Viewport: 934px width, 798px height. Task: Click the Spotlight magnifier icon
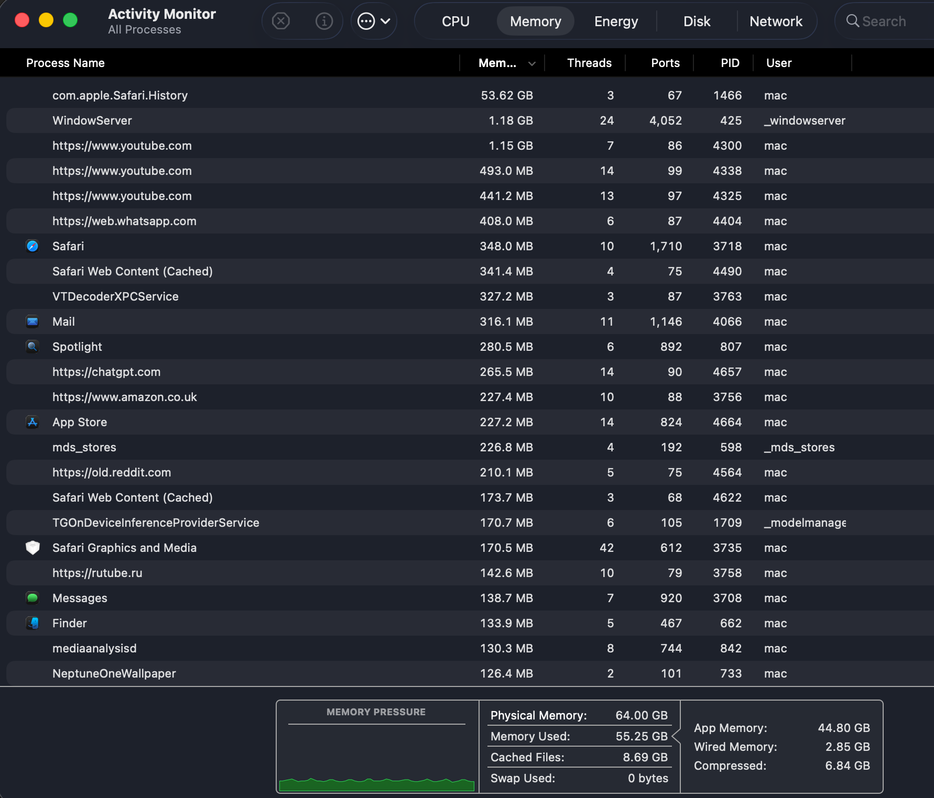32,347
